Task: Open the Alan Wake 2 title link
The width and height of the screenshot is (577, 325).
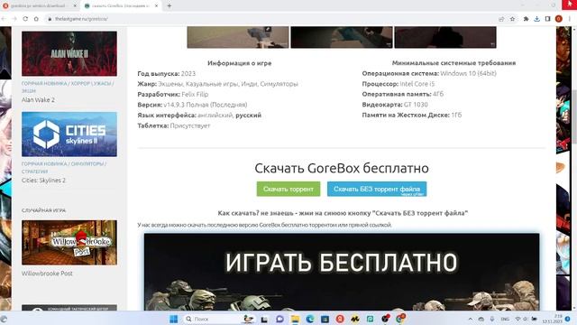Action: (38, 100)
